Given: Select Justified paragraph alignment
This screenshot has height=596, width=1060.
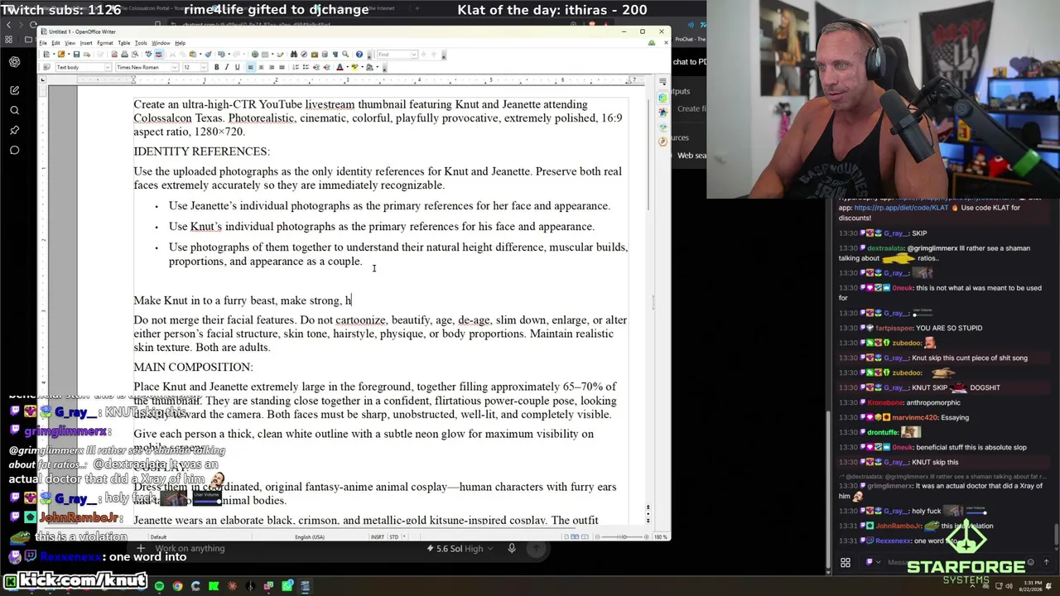Looking at the screenshot, I should pyautogui.click(x=282, y=67).
